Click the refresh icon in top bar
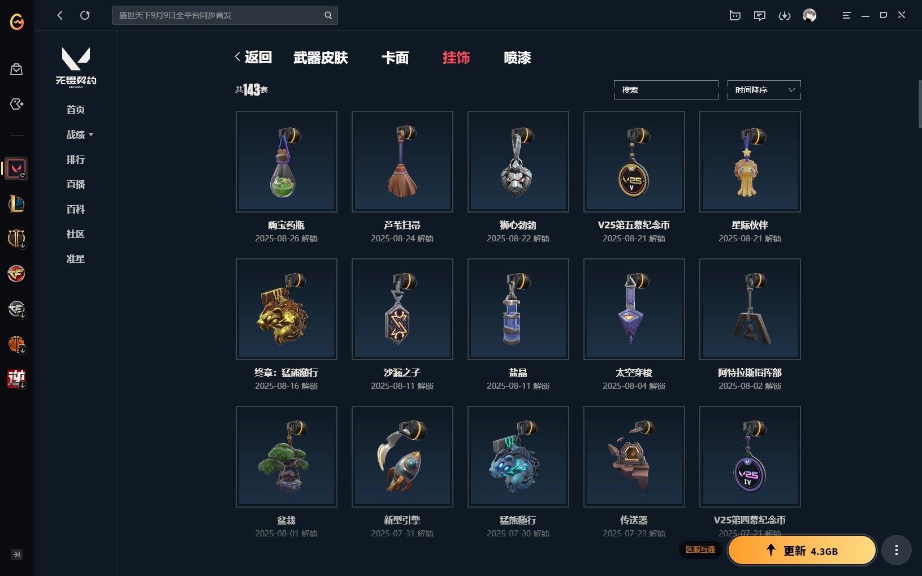The width and height of the screenshot is (922, 576). point(85,15)
